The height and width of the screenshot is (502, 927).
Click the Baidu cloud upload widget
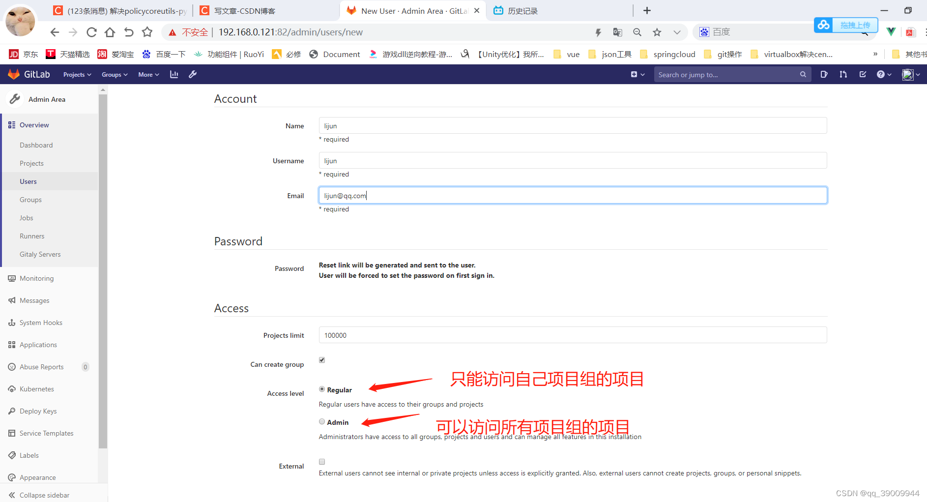coord(846,25)
